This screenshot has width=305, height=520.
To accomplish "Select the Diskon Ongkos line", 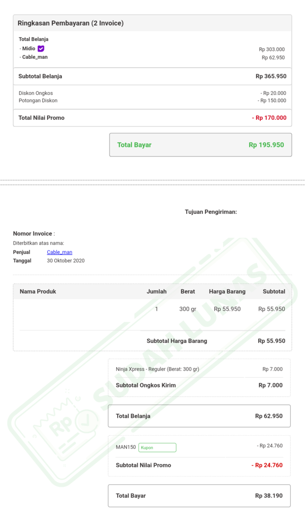I will click(x=36, y=93).
